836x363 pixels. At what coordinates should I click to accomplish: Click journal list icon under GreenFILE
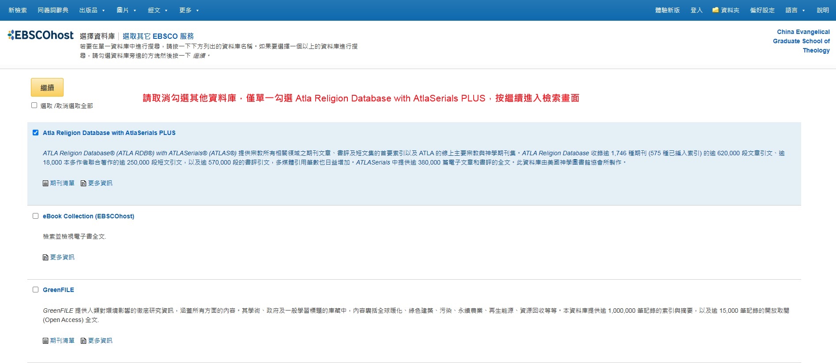[x=45, y=341]
